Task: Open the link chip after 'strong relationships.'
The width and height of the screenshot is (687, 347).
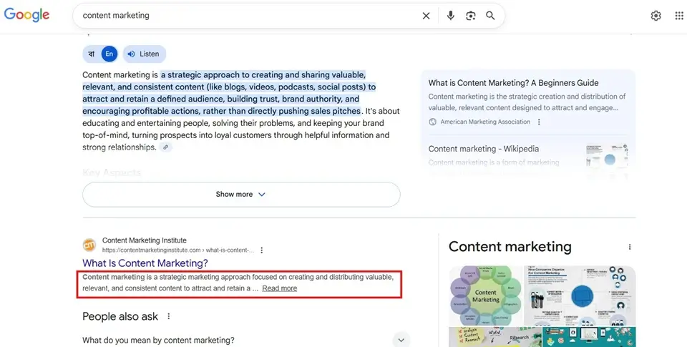Action: pyautogui.click(x=165, y=147)
